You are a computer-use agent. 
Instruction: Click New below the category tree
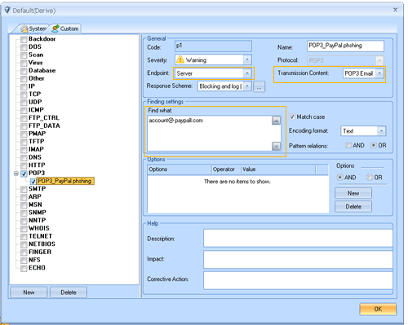click(x=29, y=292)
